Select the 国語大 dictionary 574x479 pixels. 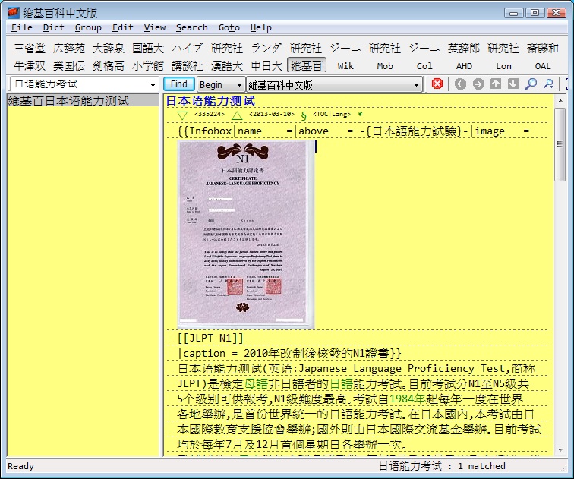pos(148,49)
